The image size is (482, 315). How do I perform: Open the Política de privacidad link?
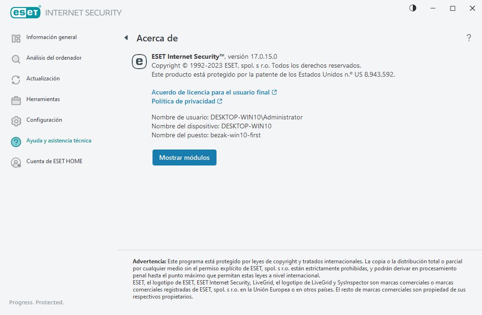[x=183, y=101]
